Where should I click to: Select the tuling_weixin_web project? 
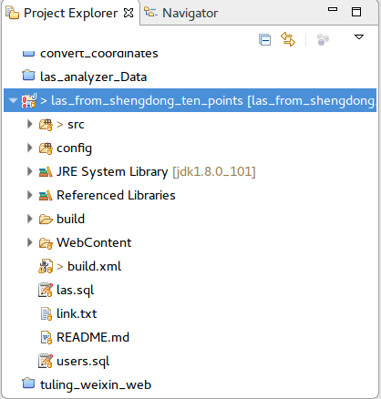point(96,385)
